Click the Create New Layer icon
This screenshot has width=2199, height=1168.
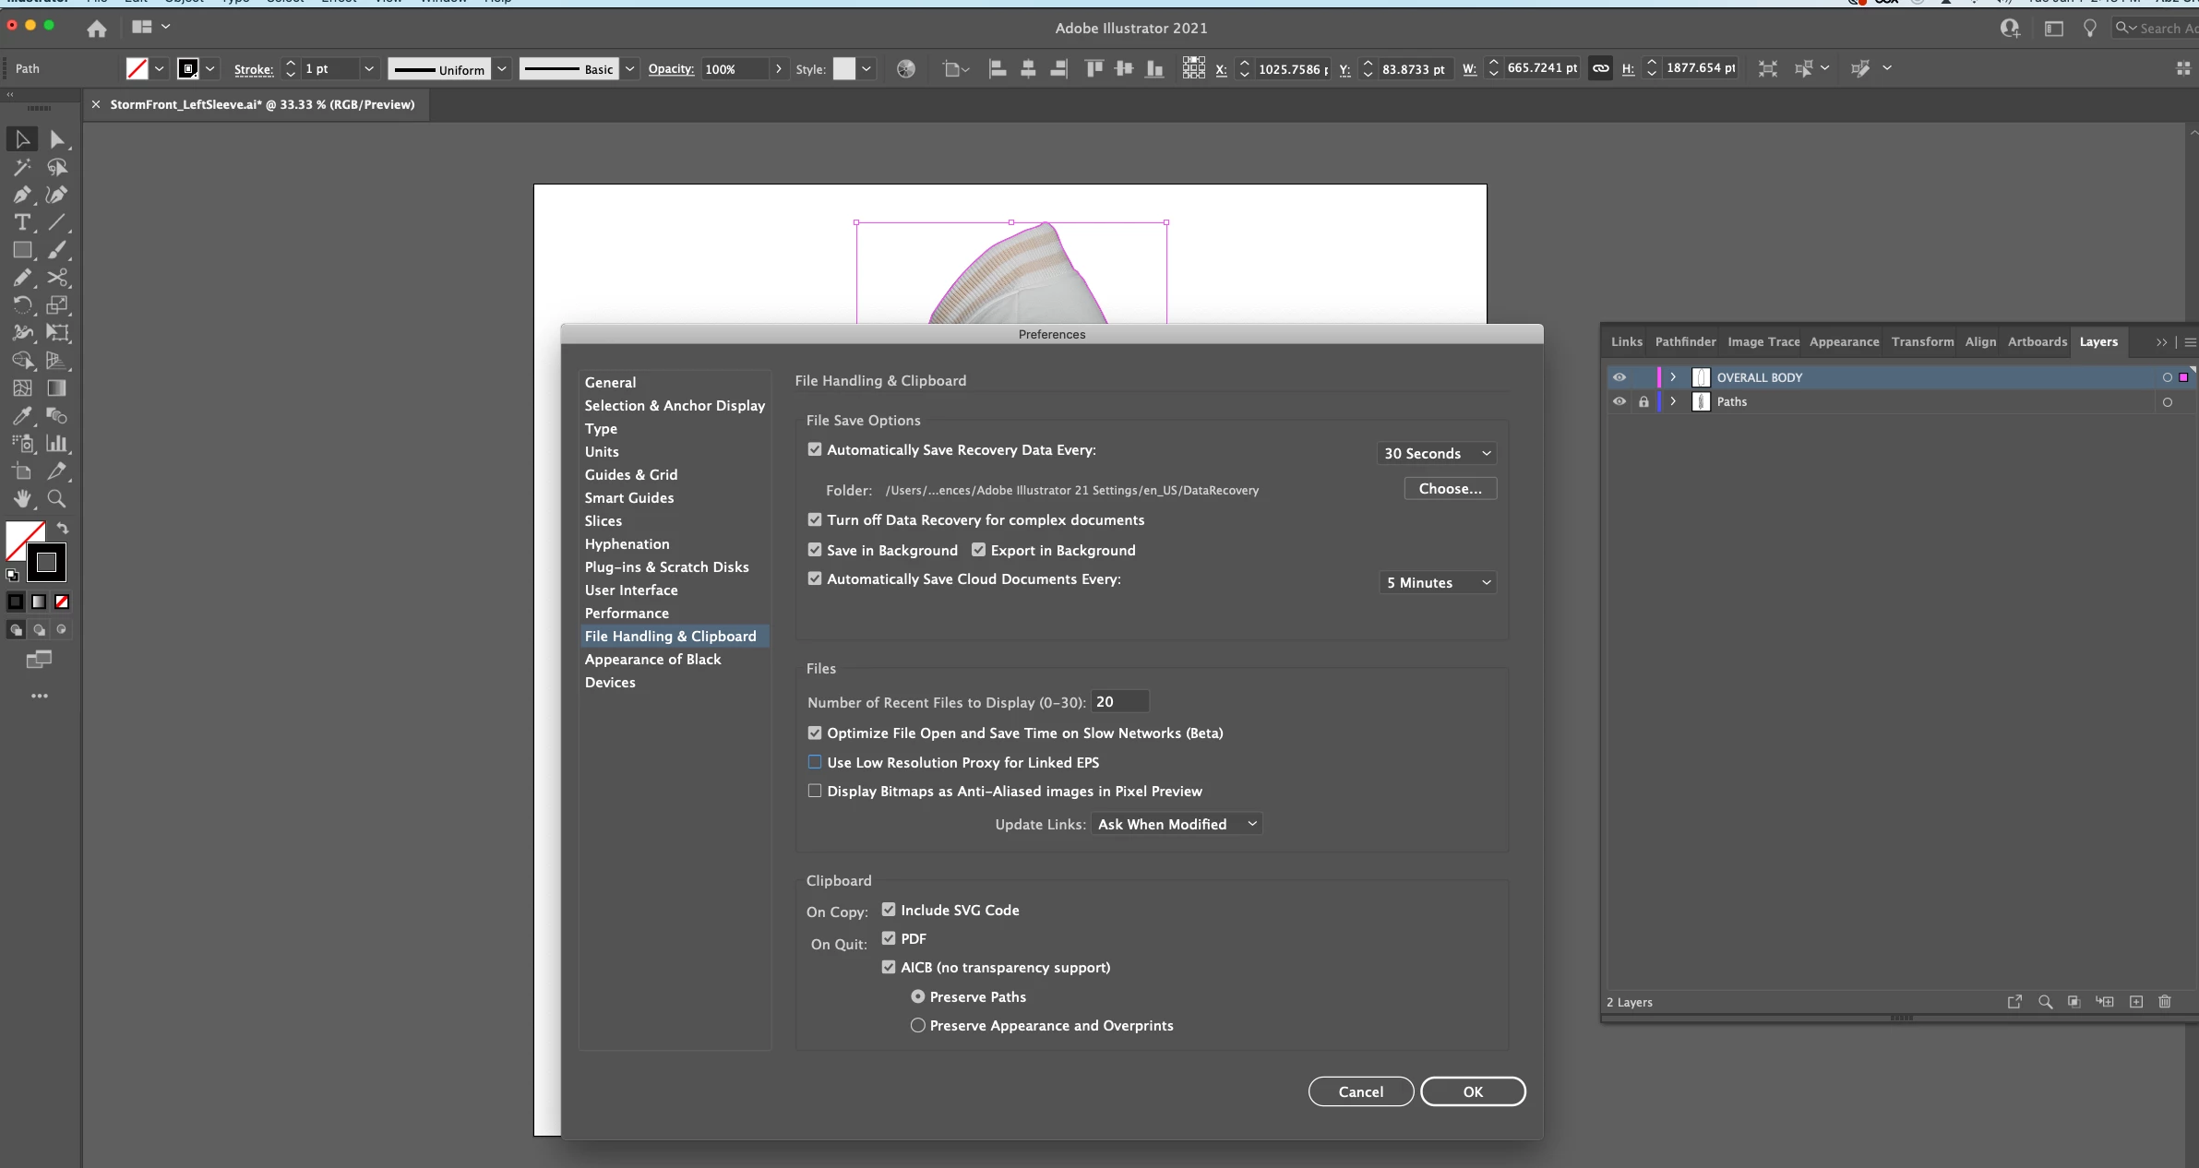click(x=2136, y=1002)
